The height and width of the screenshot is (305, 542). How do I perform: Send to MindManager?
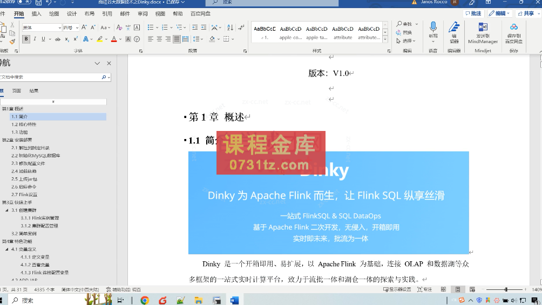click(483, 33)
